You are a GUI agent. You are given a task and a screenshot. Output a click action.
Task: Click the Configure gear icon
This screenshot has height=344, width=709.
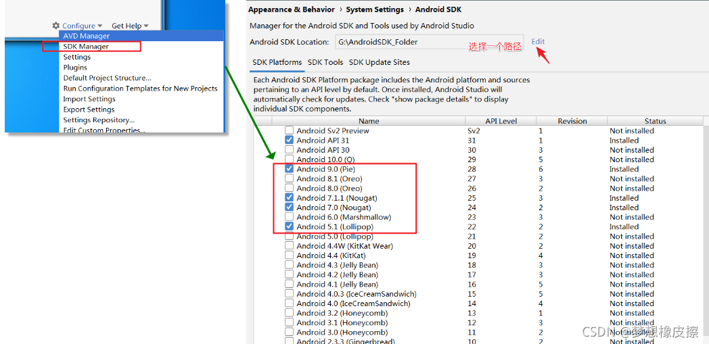(55, 26)
